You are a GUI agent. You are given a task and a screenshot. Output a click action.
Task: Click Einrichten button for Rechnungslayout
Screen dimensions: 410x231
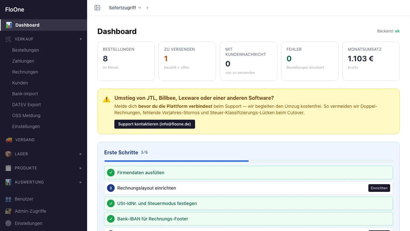coord(379,188)
